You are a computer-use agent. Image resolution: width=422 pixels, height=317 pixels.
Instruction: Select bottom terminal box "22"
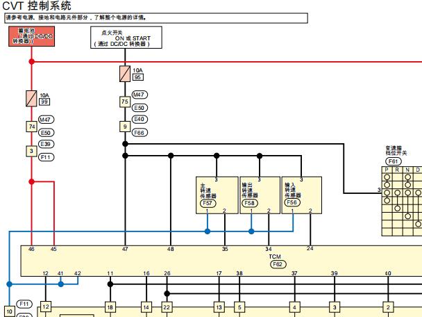[x=167, y=307]
